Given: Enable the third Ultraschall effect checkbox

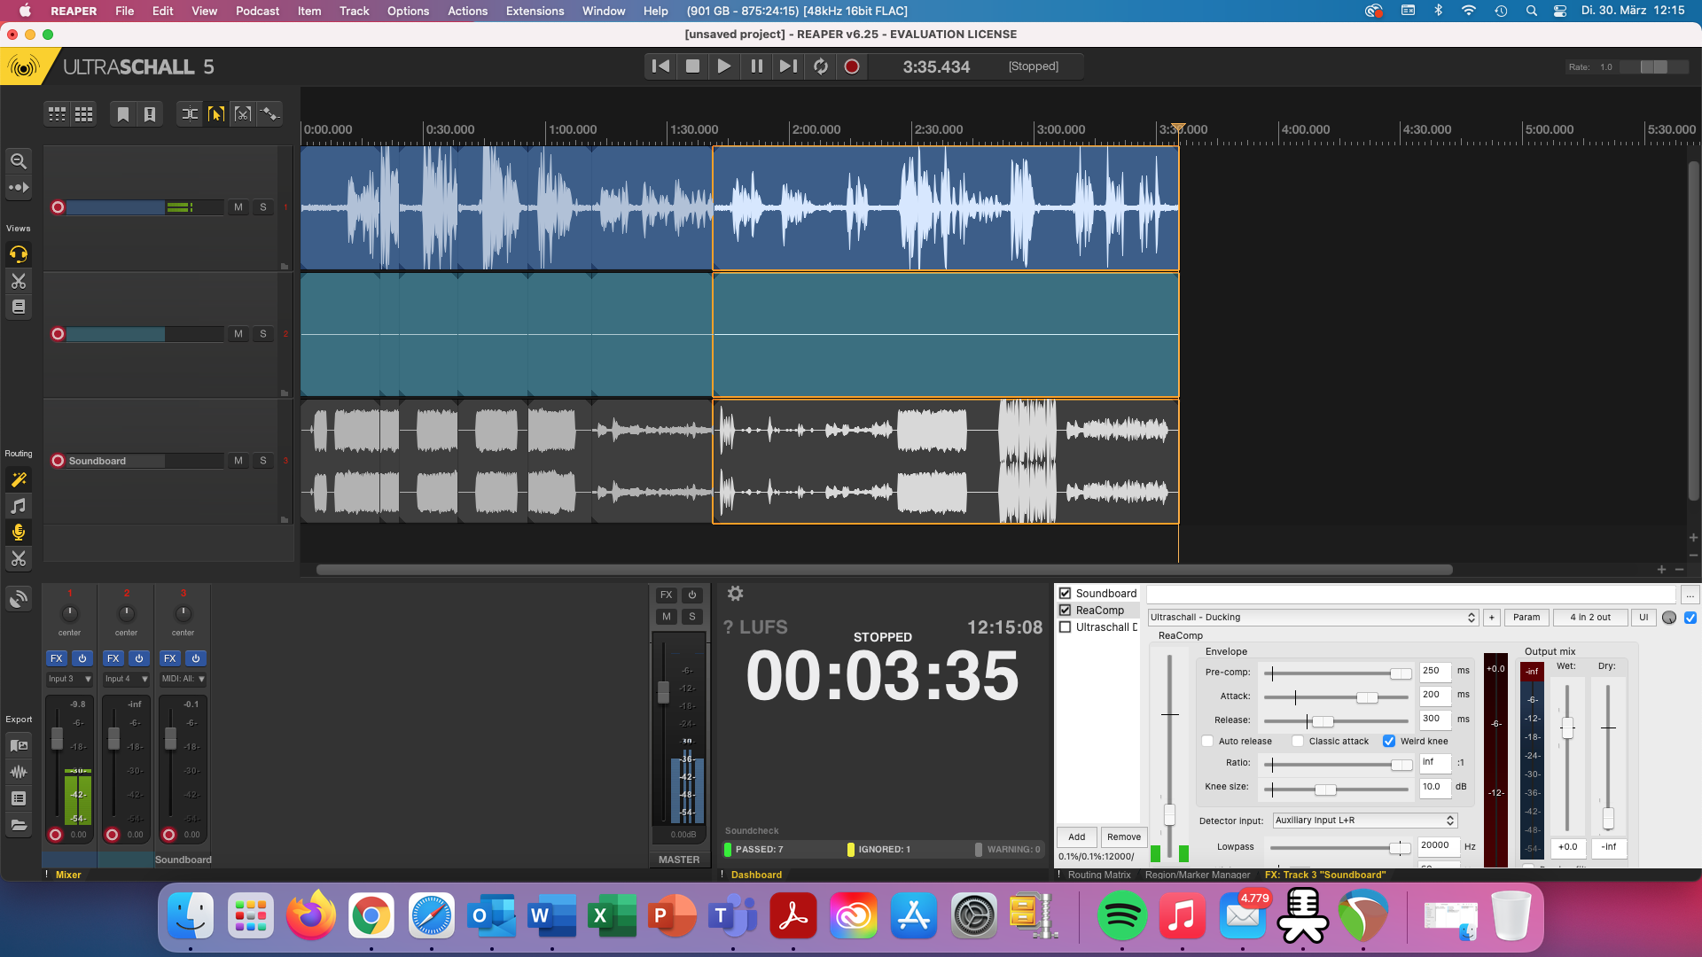Looking at the screenshot, I should [1066, 627].
